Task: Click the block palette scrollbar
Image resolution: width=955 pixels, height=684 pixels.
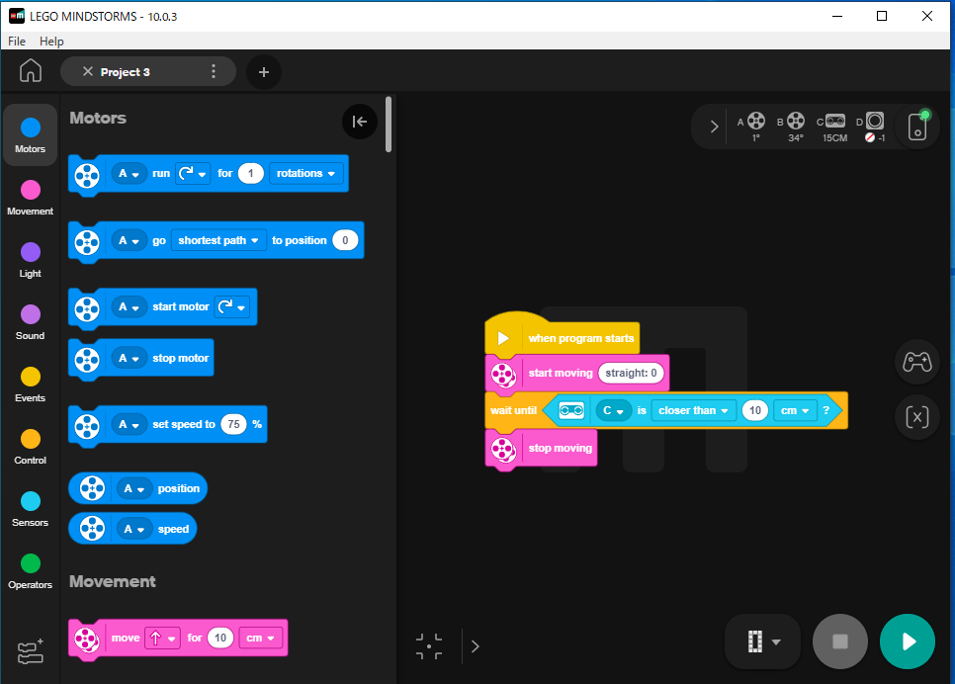Action: coord(389,125)
